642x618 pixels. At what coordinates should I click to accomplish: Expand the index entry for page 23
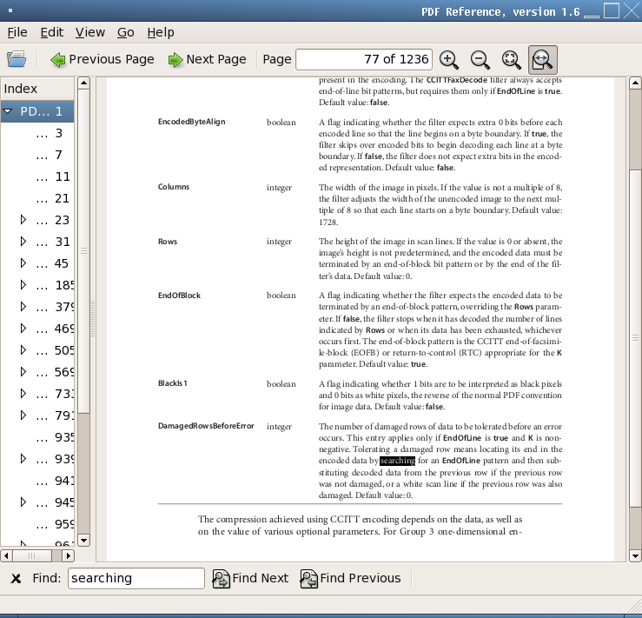click(23, 220)
